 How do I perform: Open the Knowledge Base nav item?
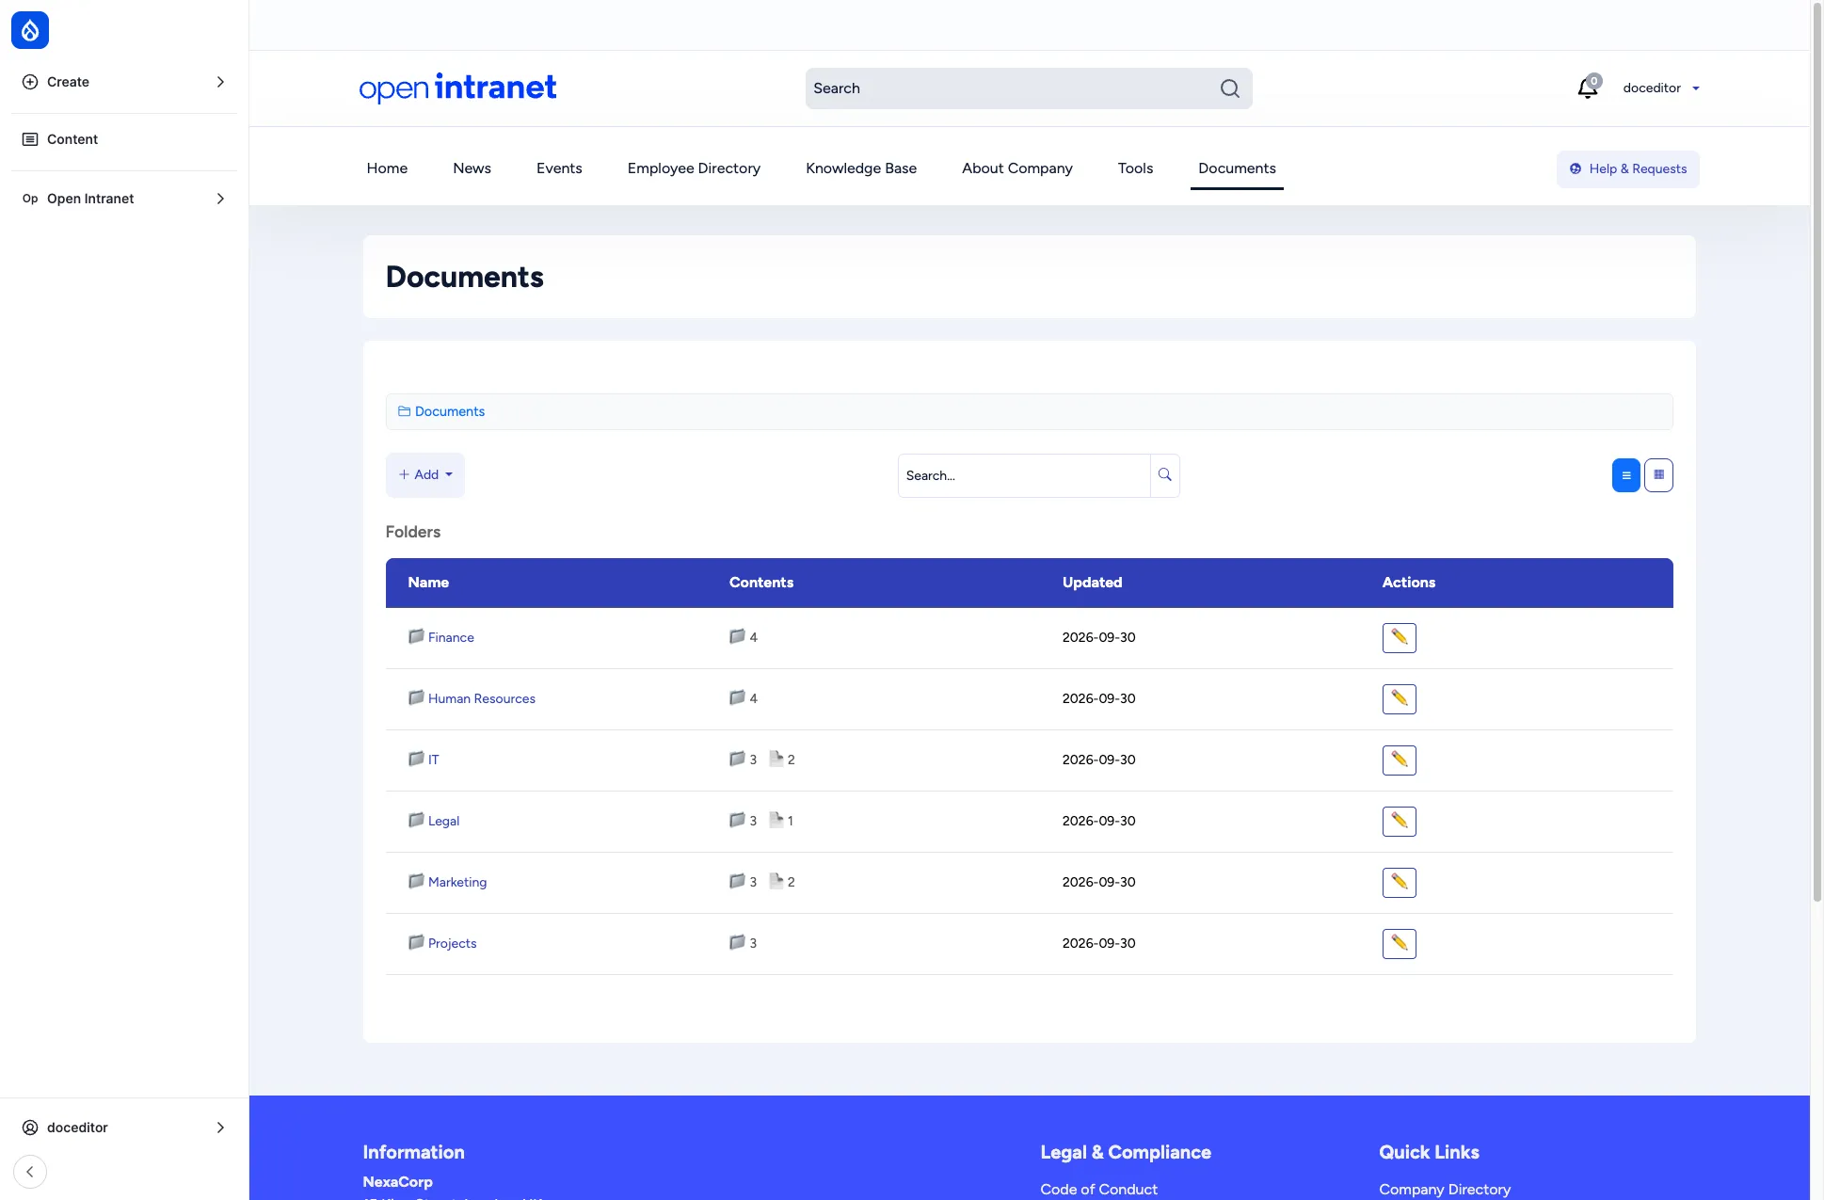[x=861, y=168]
